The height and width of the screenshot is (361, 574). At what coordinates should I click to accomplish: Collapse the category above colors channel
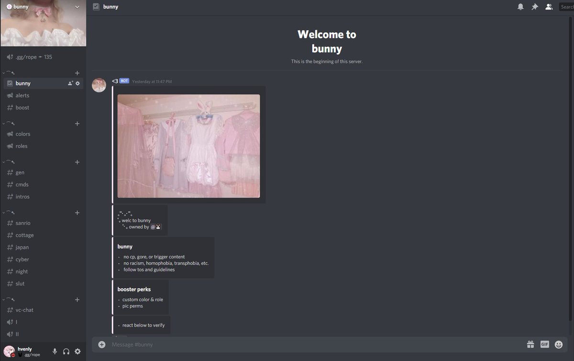click(x=9, y=124)
